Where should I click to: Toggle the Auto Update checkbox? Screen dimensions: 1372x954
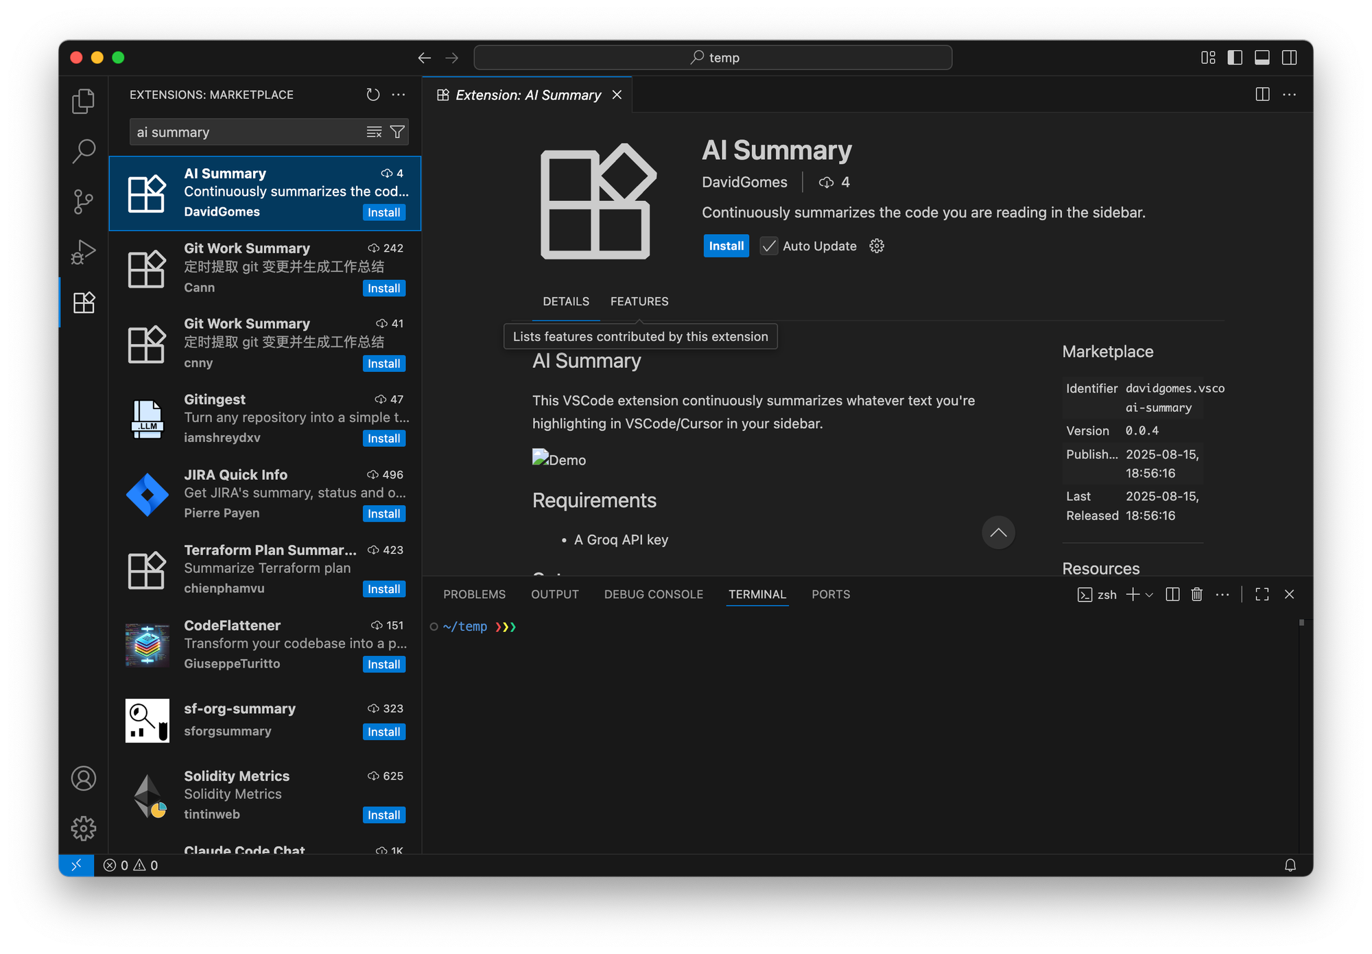[769, 246]
